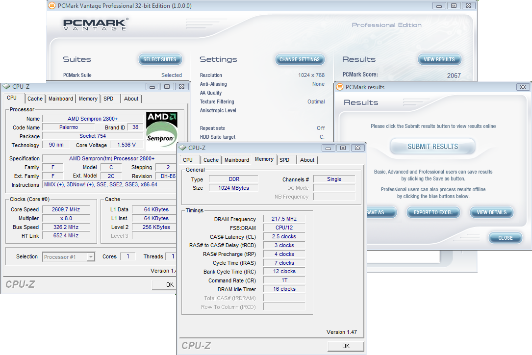Maximize the back CPU-Z window

[x=167, y=87]
